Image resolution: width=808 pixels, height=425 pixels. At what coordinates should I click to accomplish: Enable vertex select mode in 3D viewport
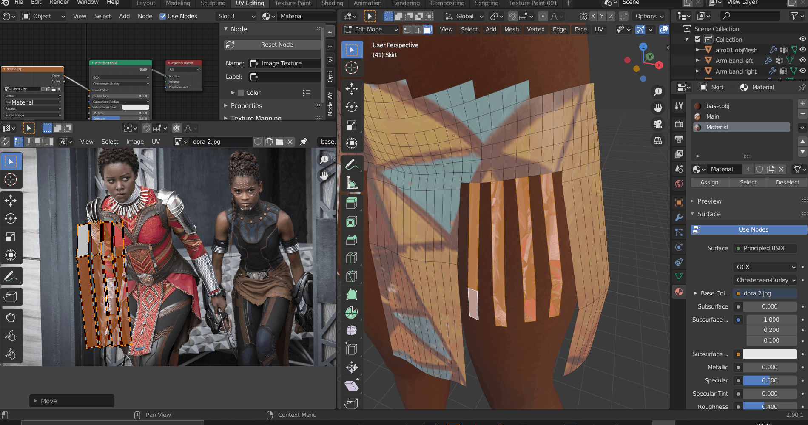click(x=407, y=29)
